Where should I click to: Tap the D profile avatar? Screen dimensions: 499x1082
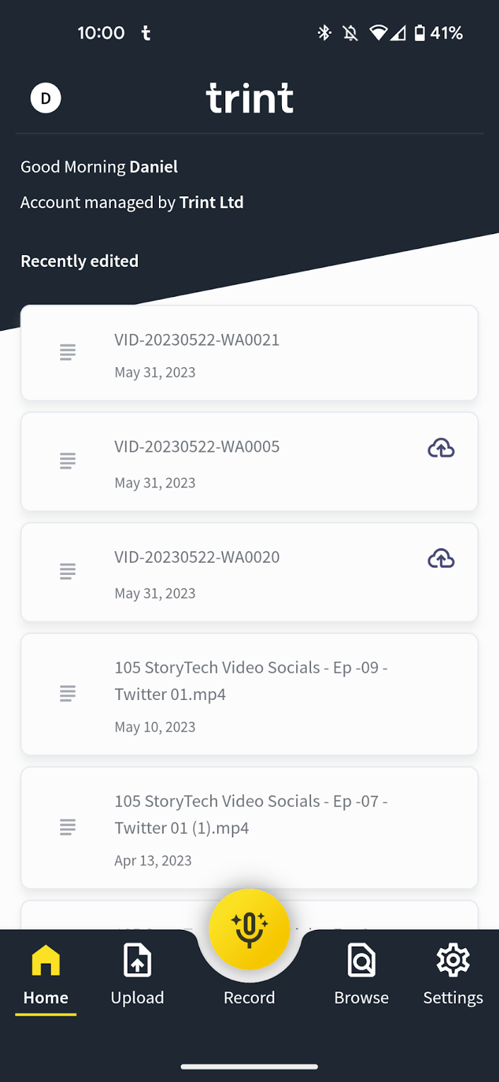(x=46, y=98)
